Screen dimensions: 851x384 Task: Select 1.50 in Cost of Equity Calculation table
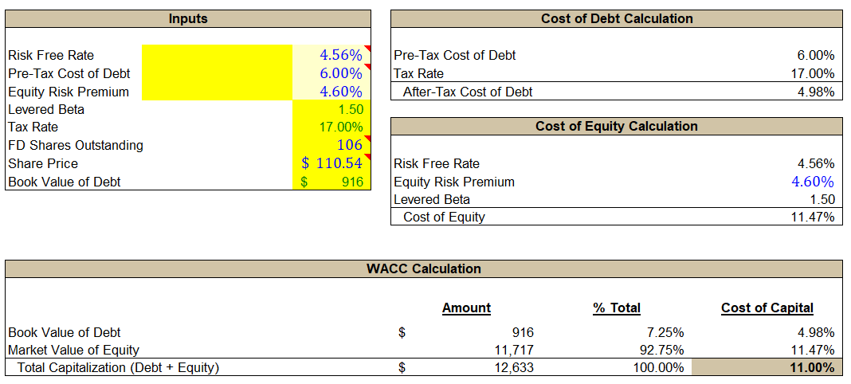point(822,200)
